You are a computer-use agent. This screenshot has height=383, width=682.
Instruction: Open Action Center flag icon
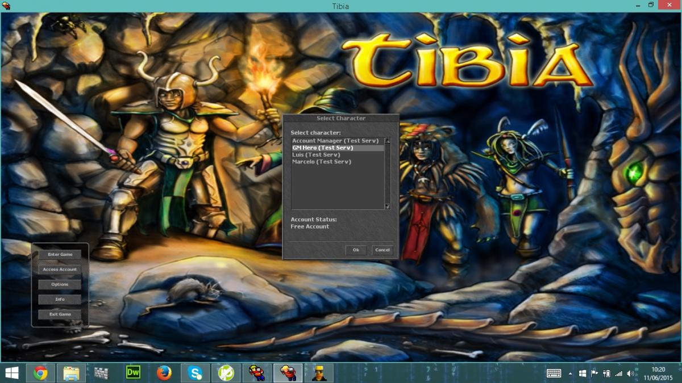click(x=594, y=373)
